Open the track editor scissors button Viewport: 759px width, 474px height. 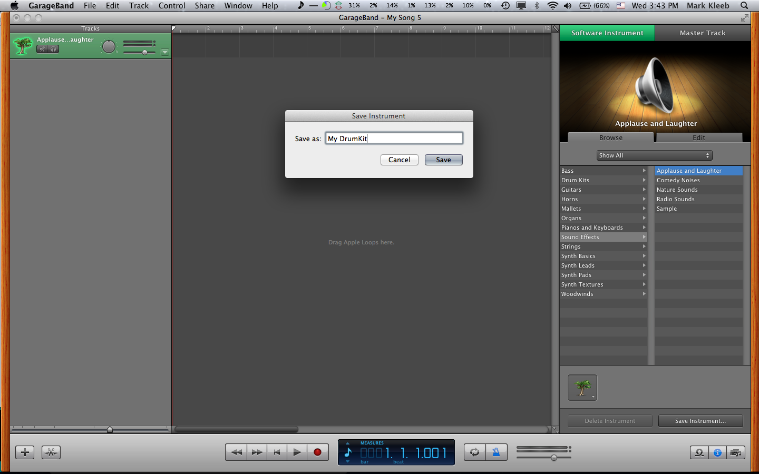pos(51,452)
